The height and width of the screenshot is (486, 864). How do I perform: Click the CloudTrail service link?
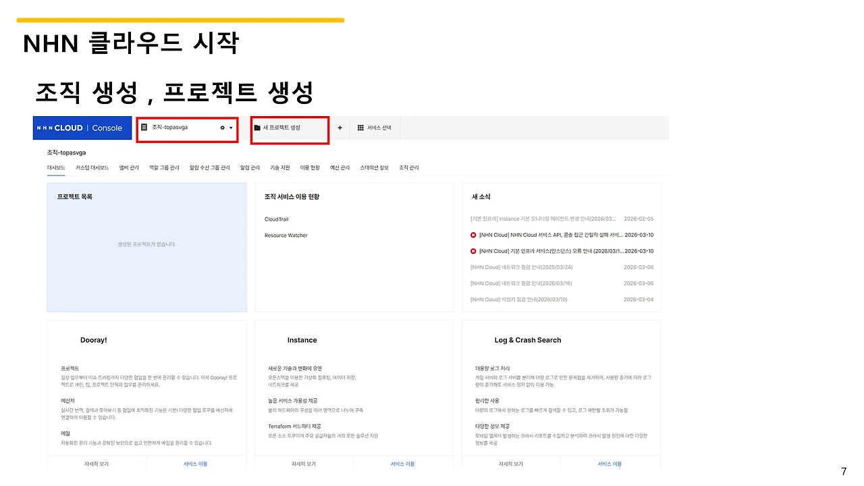(x=276, y=219)
